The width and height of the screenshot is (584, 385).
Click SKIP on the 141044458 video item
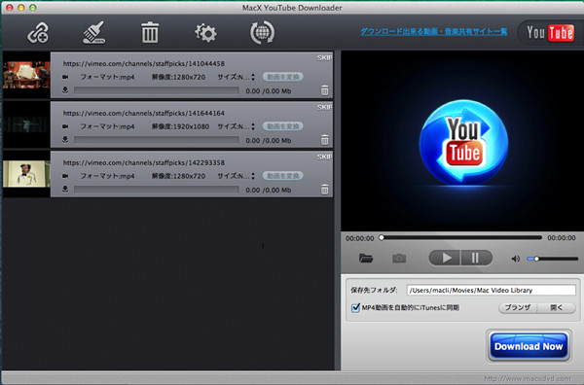324,57
